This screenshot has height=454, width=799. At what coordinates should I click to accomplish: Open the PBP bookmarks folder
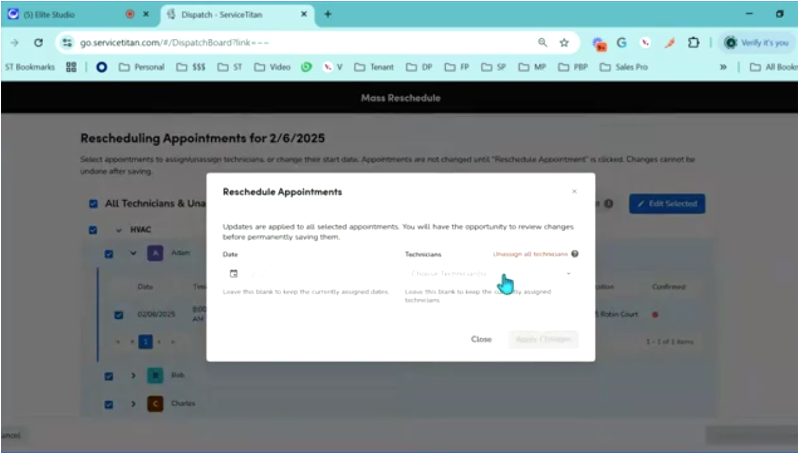tap(574, 67)
